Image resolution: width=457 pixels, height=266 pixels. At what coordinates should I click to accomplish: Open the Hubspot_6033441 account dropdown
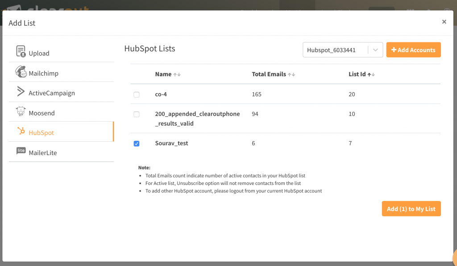point(343,50)
